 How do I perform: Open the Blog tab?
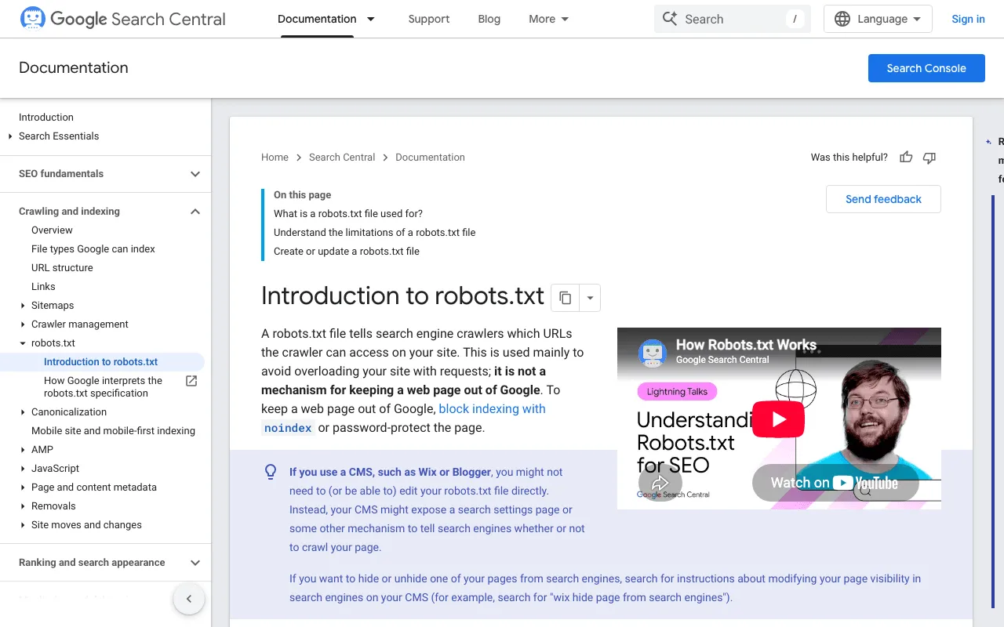coord(489,19)
